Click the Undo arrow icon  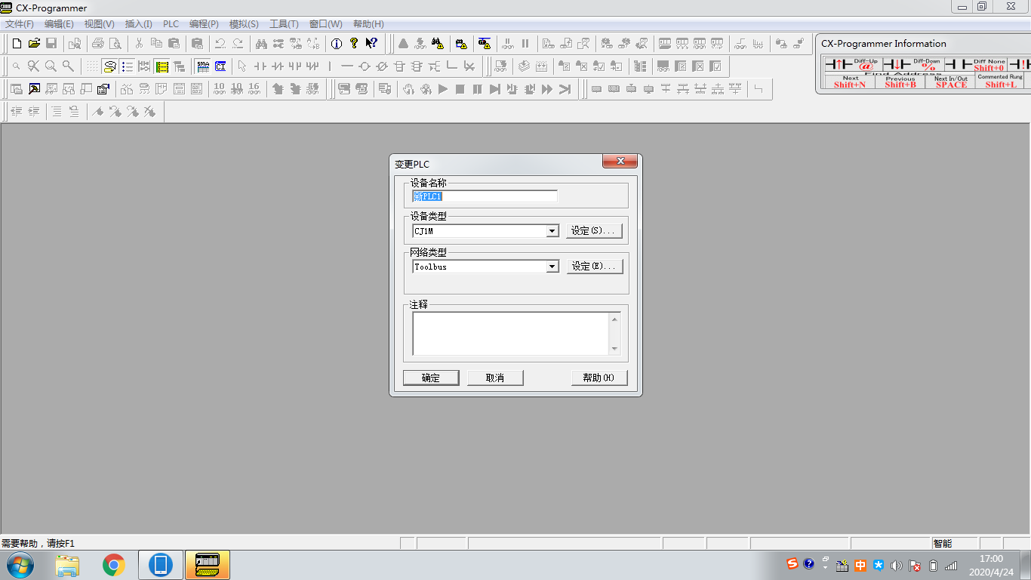[220, 44]
